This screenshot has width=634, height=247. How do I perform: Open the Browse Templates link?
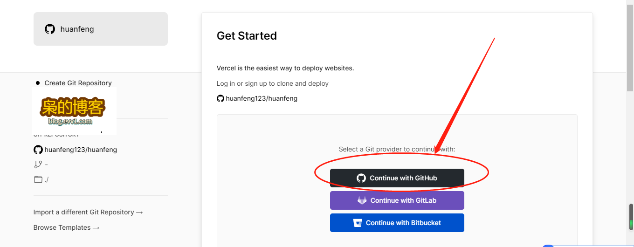[x=67, y=227]
